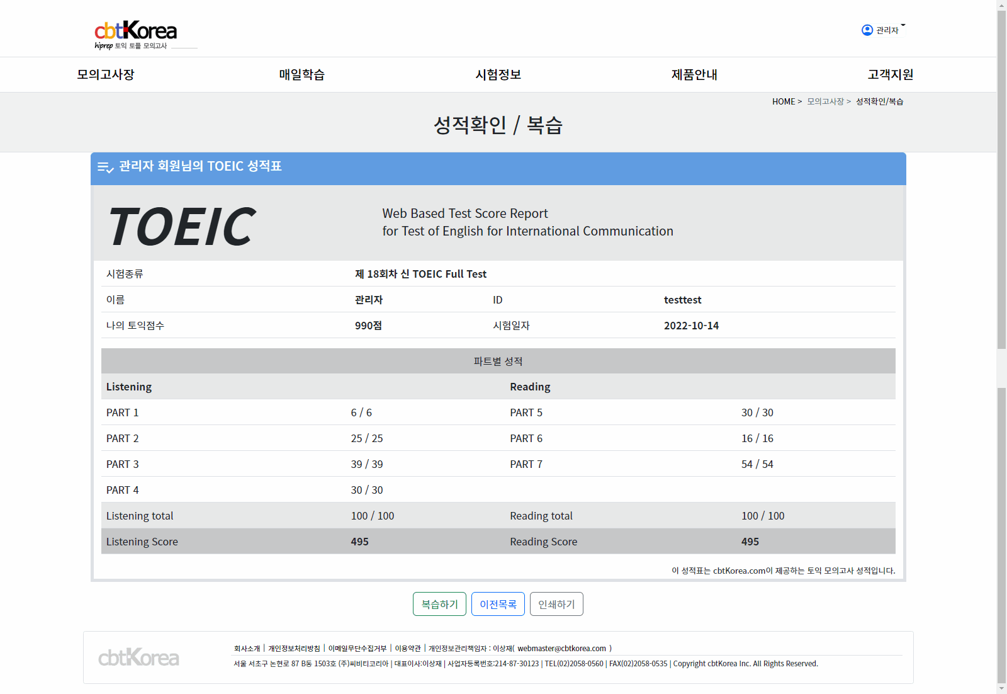Click the user profile avatar icon
Viewport: 1007px width, 694px height.
(867, 30)
